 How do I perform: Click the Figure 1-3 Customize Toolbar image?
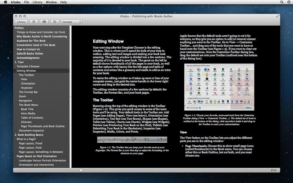point(219,87)
